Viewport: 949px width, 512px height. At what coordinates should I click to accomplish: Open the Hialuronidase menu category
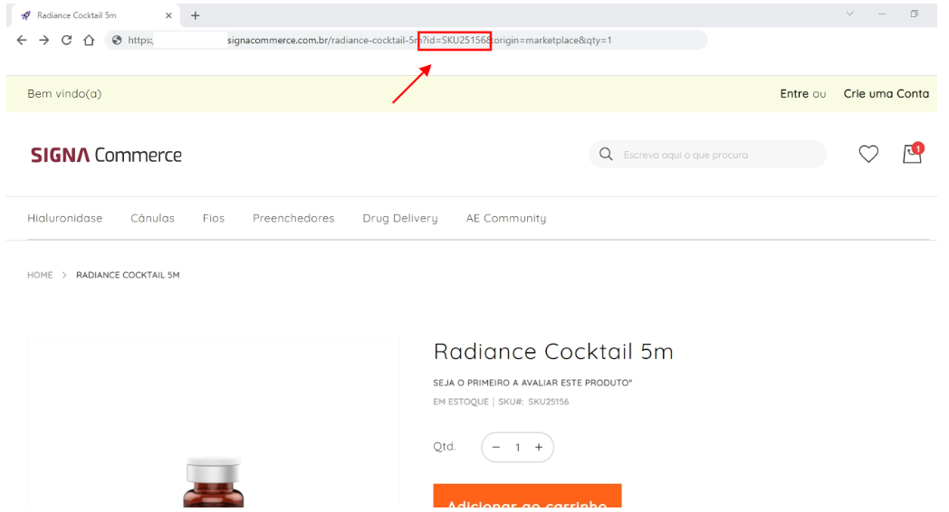tap(65, 218)
